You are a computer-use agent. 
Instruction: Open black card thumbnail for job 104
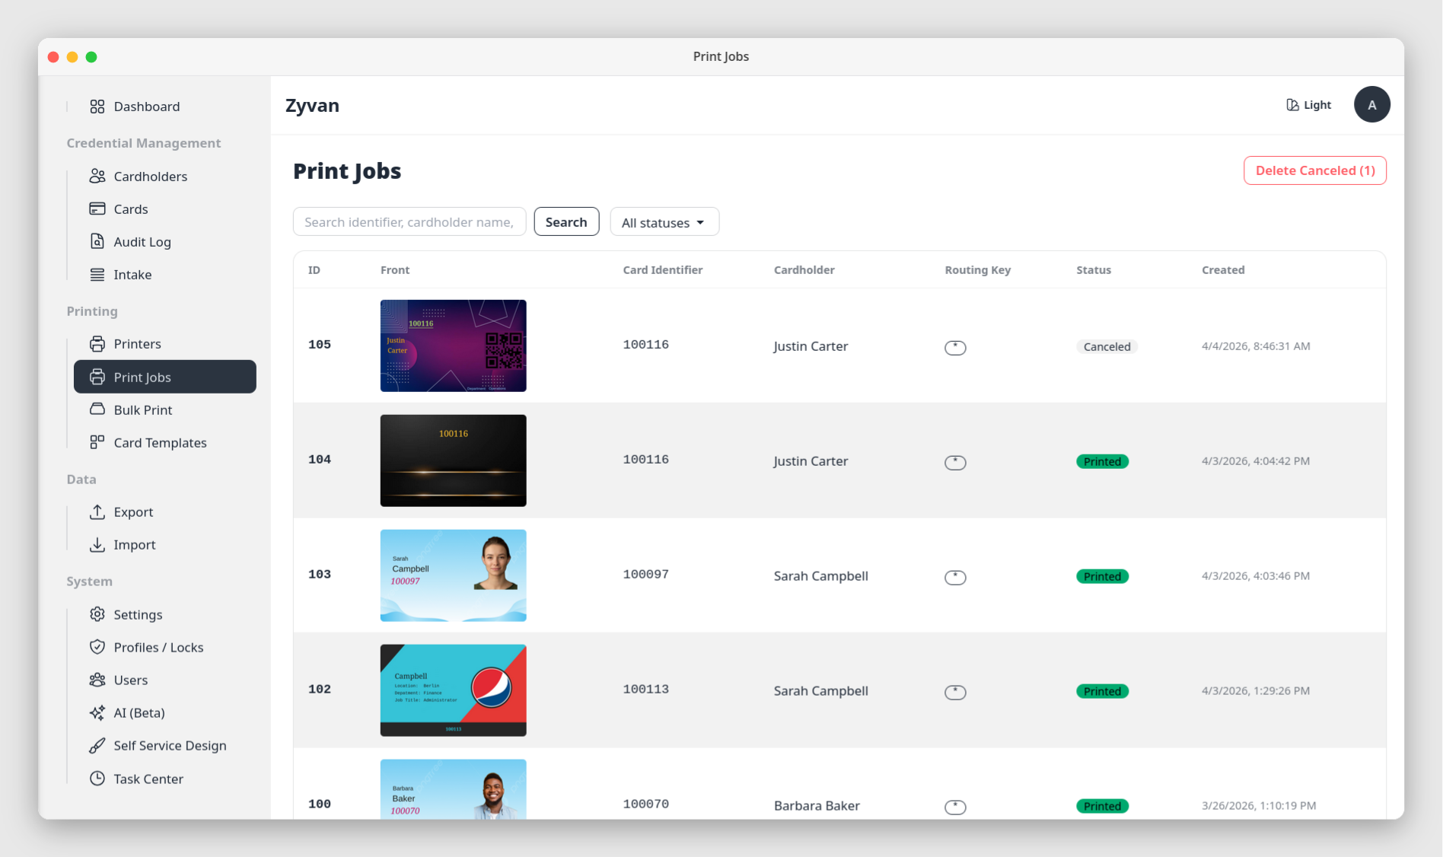(x=454, y=460)
